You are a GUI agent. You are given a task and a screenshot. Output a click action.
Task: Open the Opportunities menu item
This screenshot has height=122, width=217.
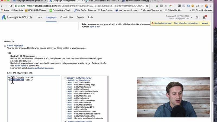[66, 17]
